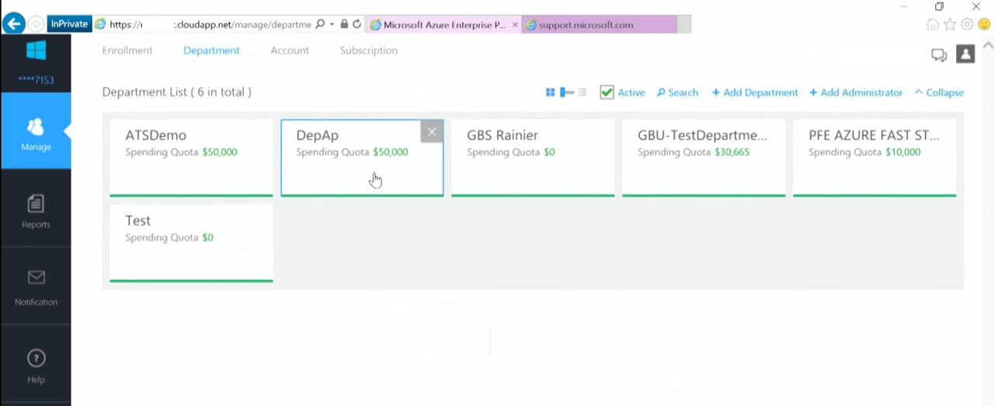This screenshot has width=995, height=406.
Task: Toggle the Active checkbox
Action: point(607,92)
